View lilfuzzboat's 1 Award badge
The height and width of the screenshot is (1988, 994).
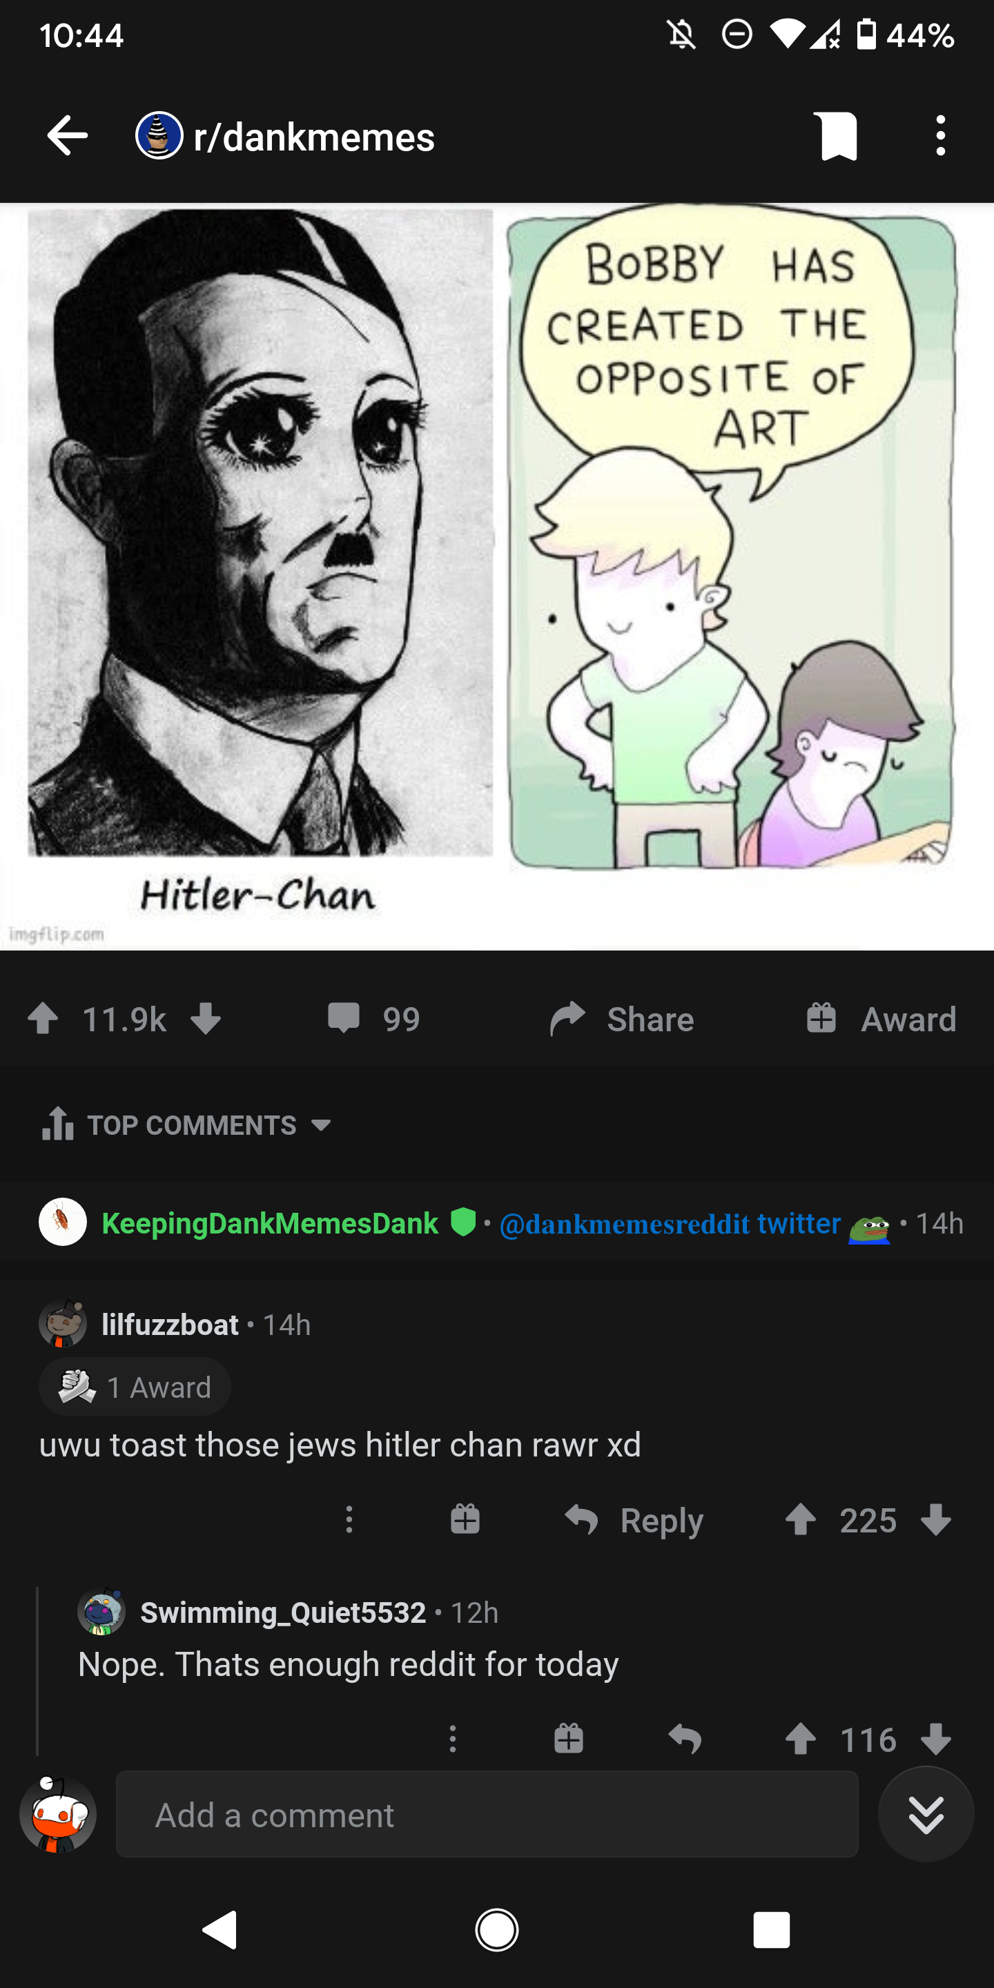pos(135,1387)
